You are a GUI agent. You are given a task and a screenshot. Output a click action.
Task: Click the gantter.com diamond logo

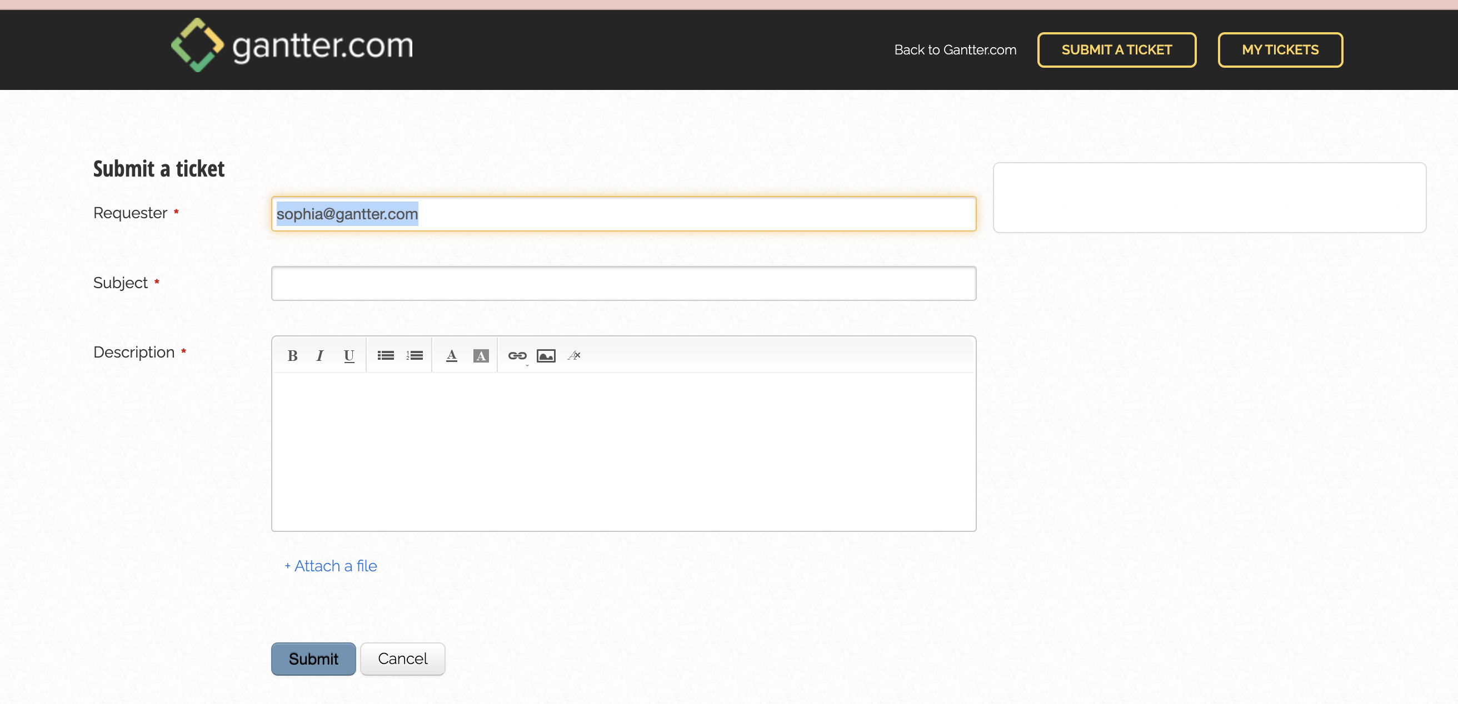point(197,44)
